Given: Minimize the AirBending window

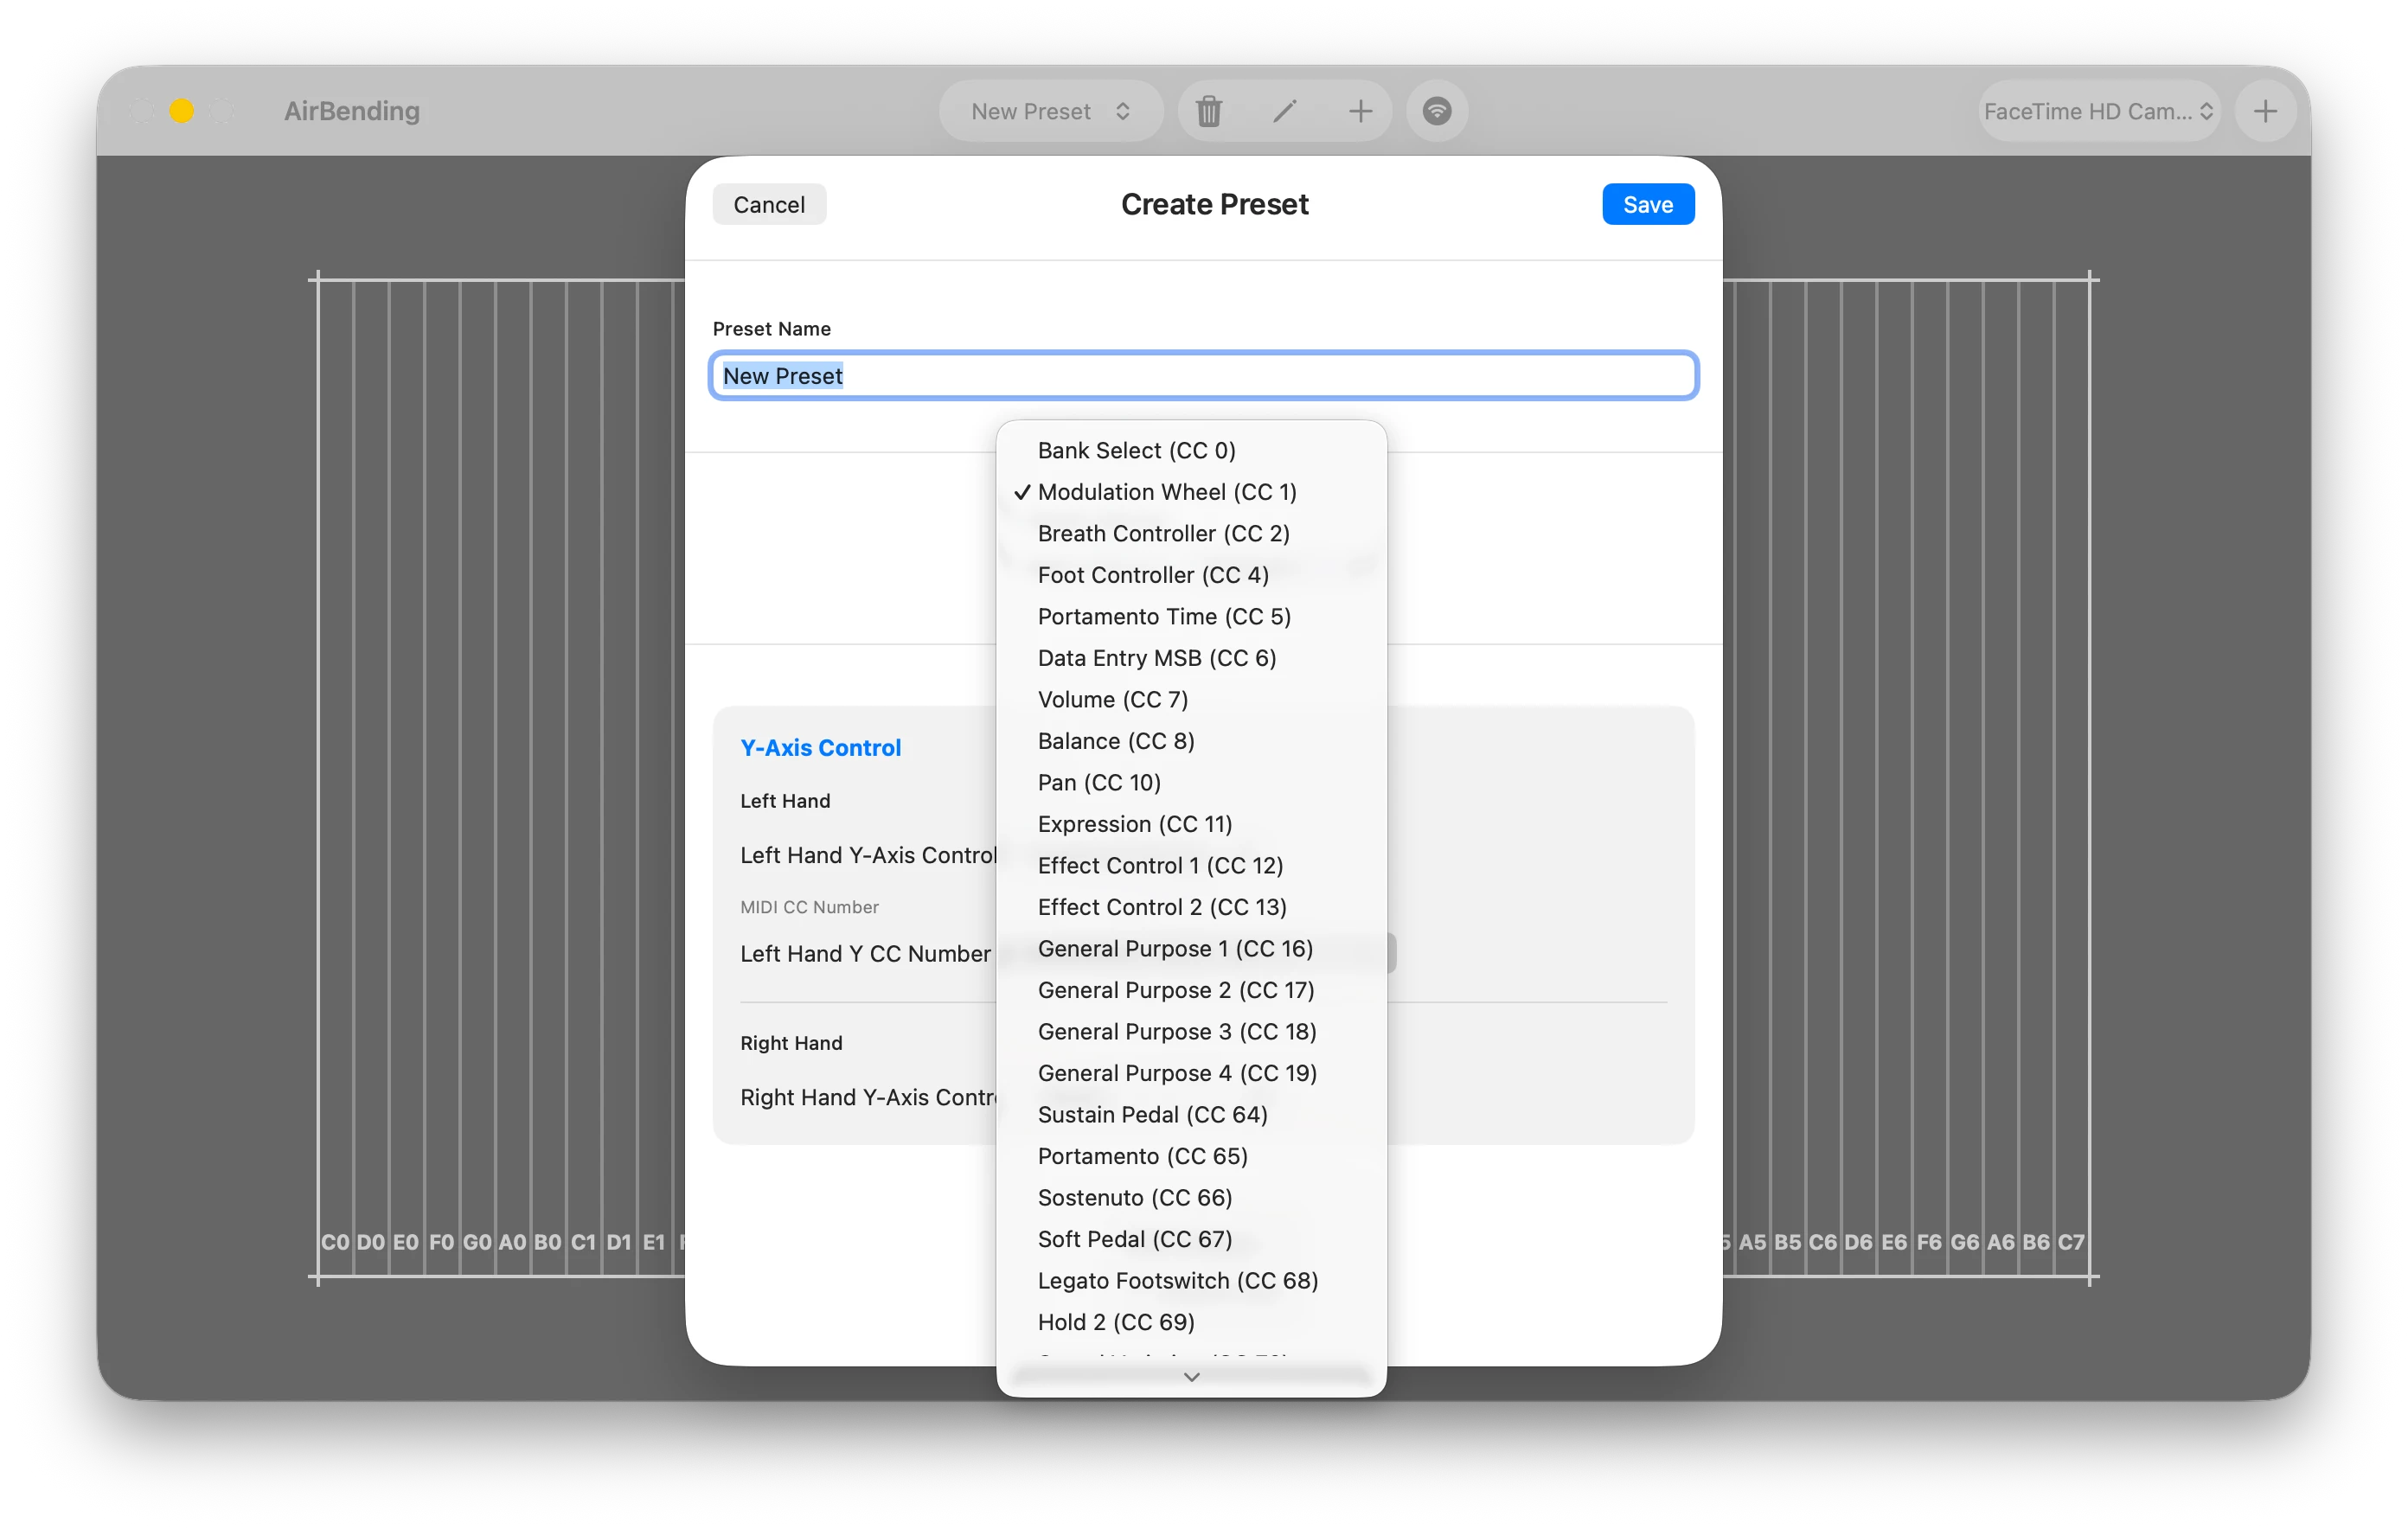Looking at the screenshot, I should click(x=182, y=111).
